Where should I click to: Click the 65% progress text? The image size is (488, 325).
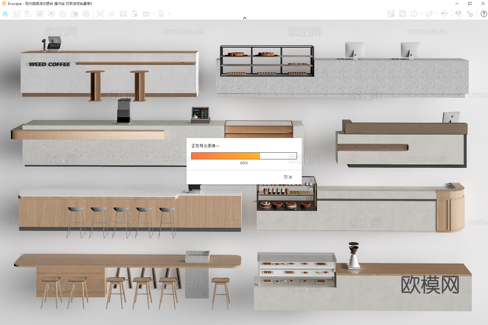point(244,163)
